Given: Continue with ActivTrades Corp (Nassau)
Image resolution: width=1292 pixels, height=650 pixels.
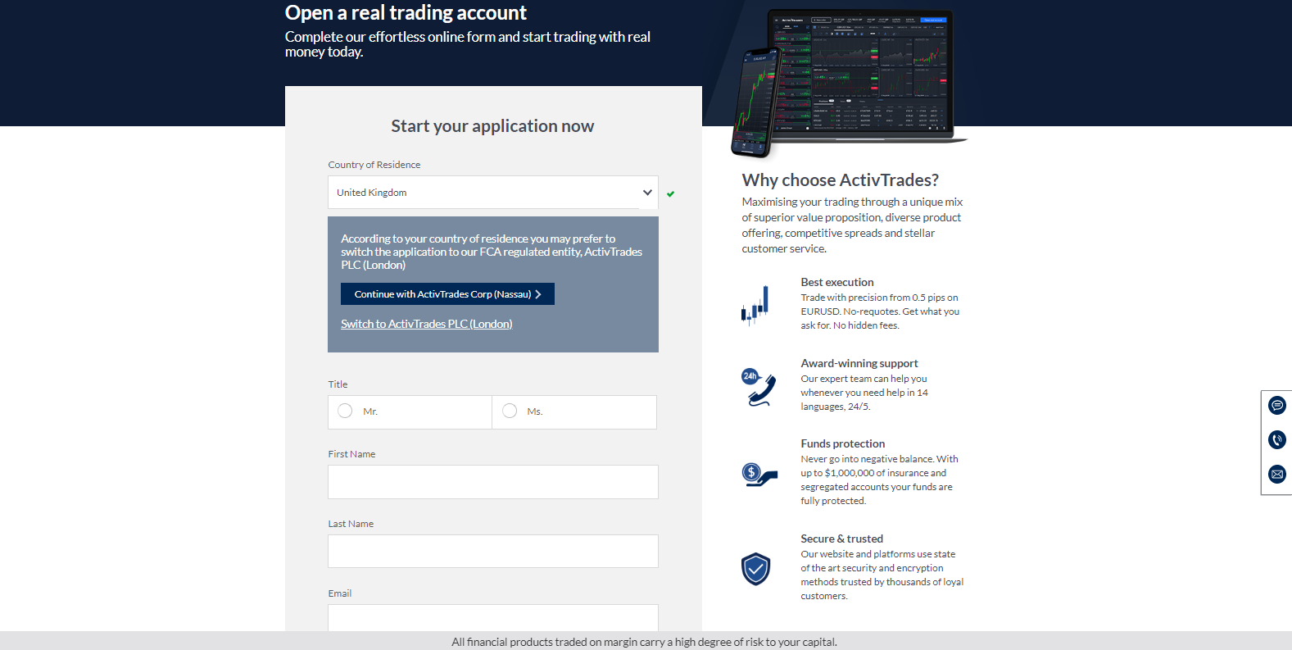Looking at the screenshot, I should coord(447,294).
